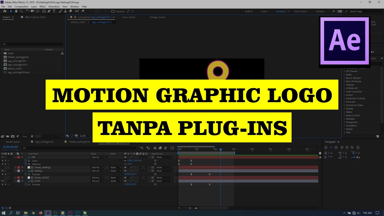Image resolution: width=384 pixels, height=216 pixels.
Task: Enable the Snapping checkbox
Action: 113,11
